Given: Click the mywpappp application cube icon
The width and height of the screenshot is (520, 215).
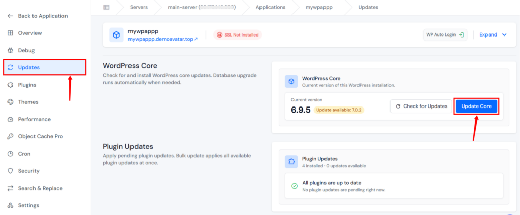Looking at the screenshot, I should (116, 35).
